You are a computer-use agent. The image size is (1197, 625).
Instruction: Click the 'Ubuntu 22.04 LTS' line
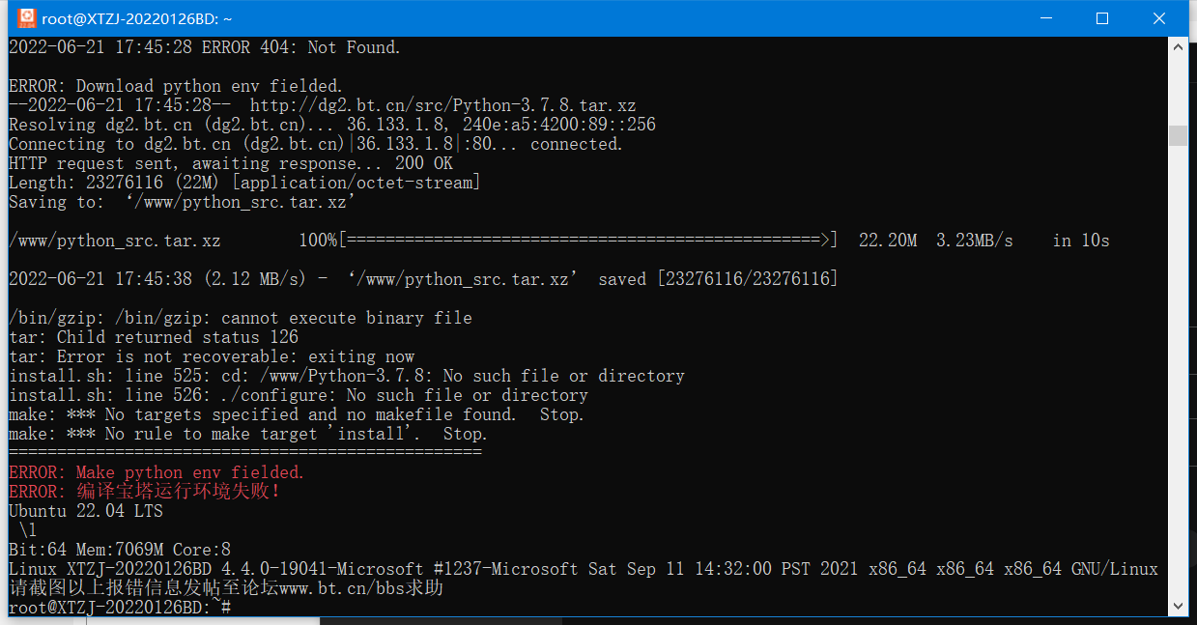[x=86, y=511]
